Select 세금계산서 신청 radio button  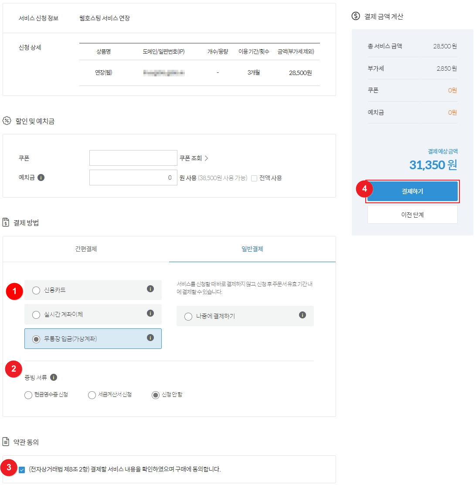(92, 395)
